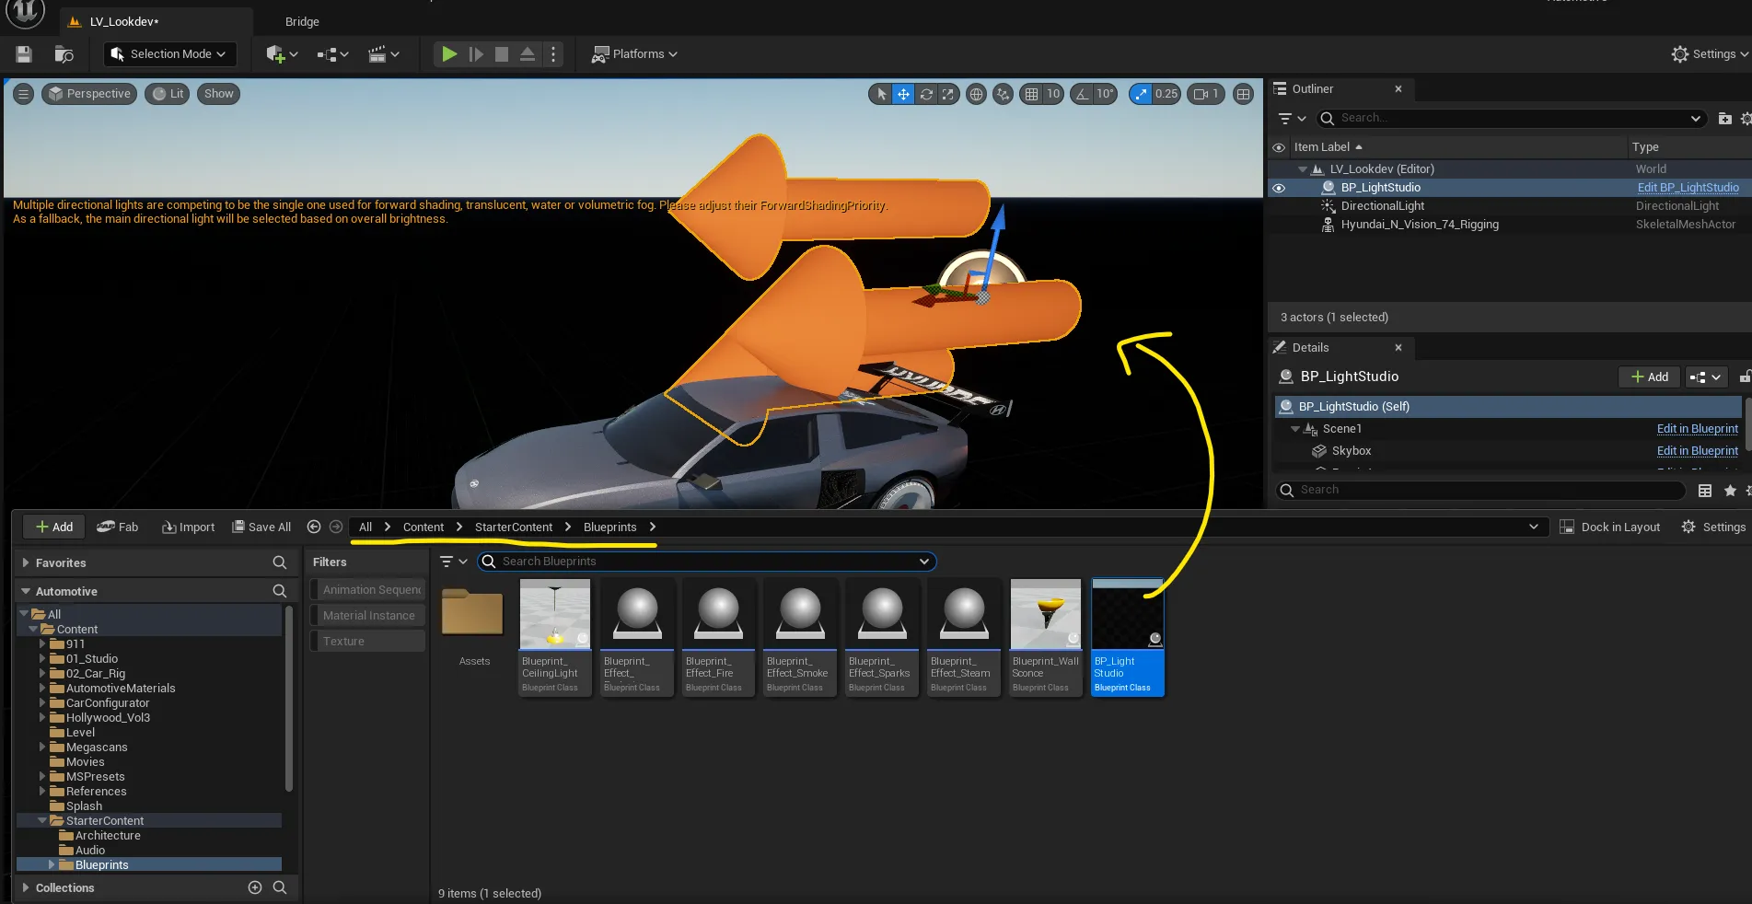Click the Eject icon in the play toolbar
Screen dimensions: 1752x904
[528, 54]
